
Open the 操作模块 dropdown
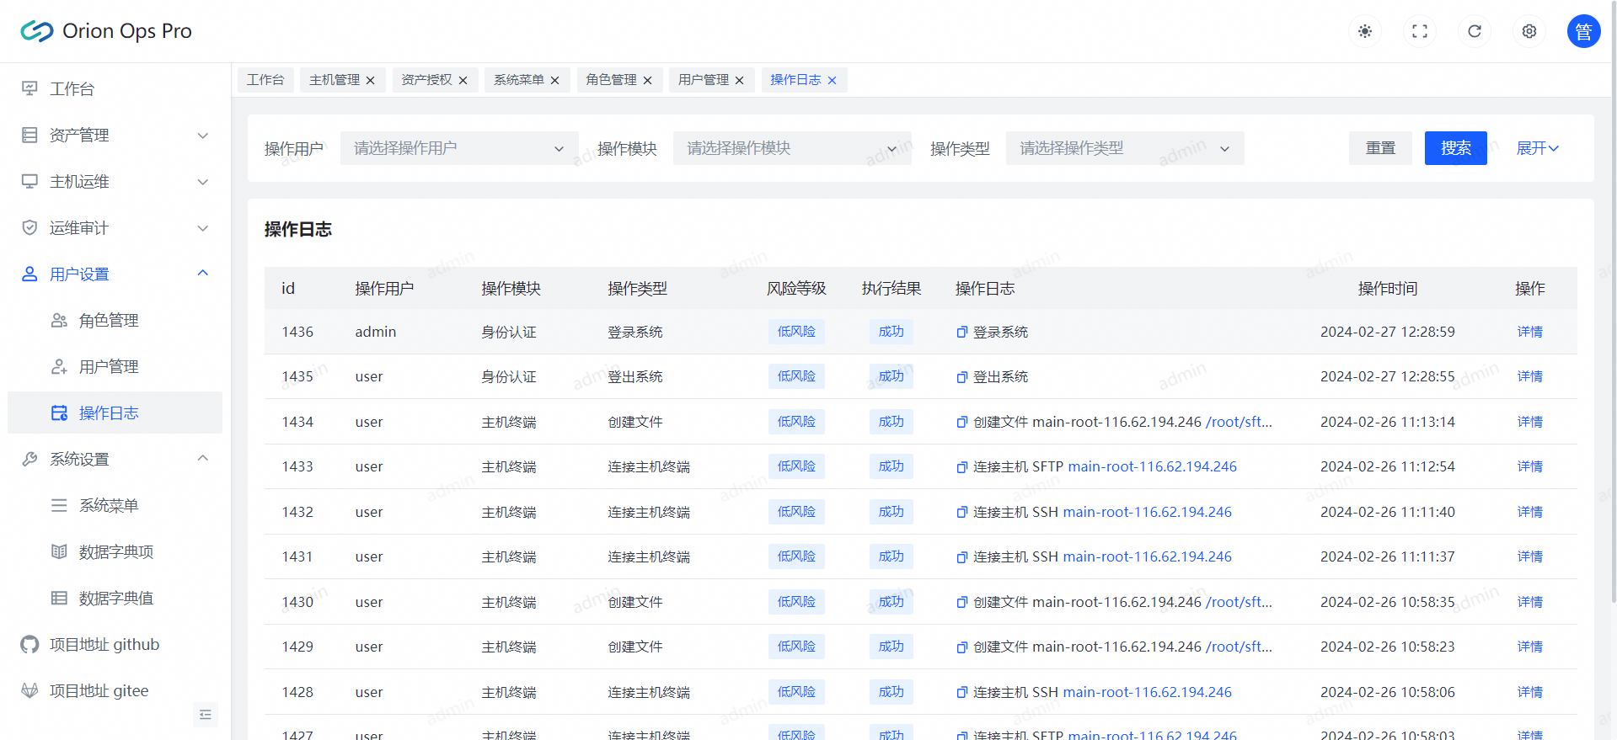pyautogui.click(x=791, y=148)
